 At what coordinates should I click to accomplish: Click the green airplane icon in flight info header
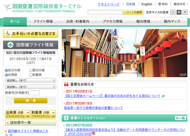point(10,45)
